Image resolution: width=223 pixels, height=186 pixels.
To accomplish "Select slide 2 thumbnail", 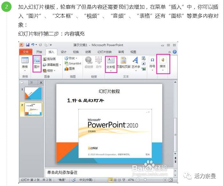I will tap(33, 109).
